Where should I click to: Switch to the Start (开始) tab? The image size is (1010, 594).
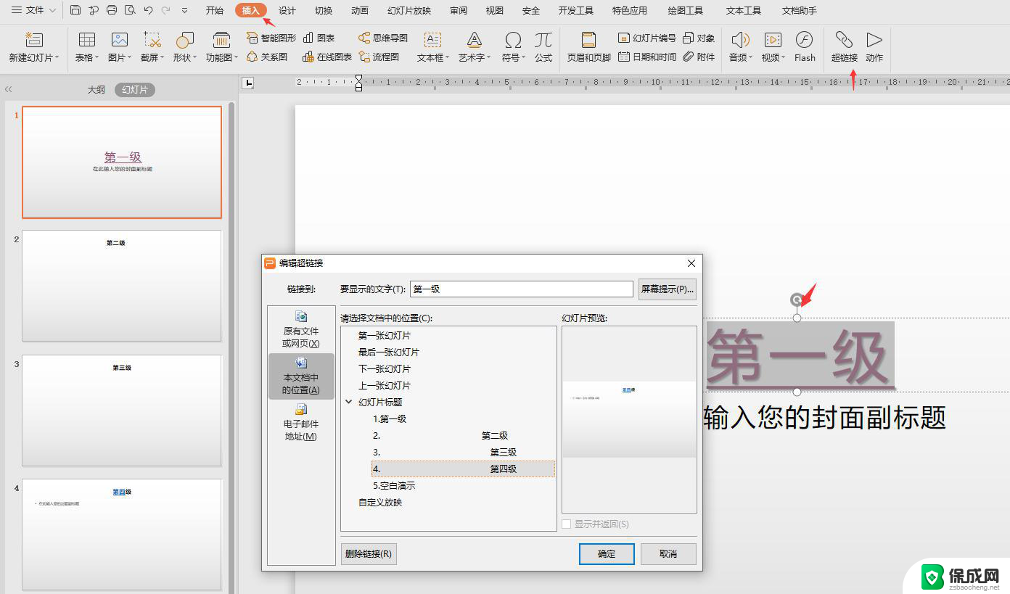tap(215, 10)
